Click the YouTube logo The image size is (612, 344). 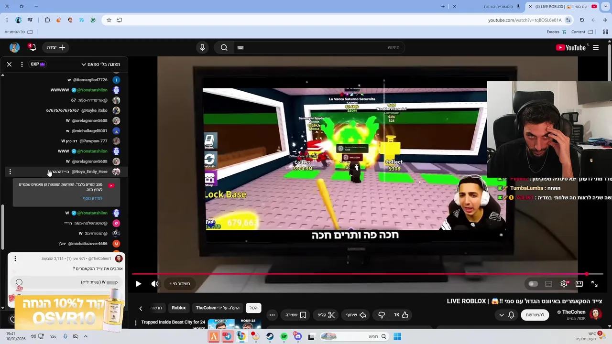pos(570,47)
